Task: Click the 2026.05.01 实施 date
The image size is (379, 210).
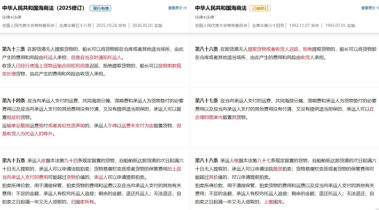Action: pyautogui.click(x=147, y=25)
